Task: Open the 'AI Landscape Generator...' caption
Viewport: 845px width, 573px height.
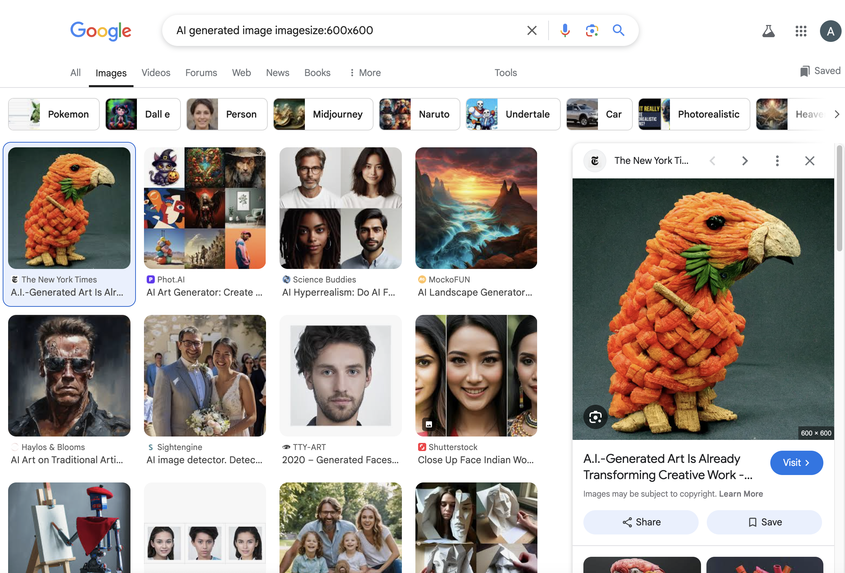Action: [475, 292]
